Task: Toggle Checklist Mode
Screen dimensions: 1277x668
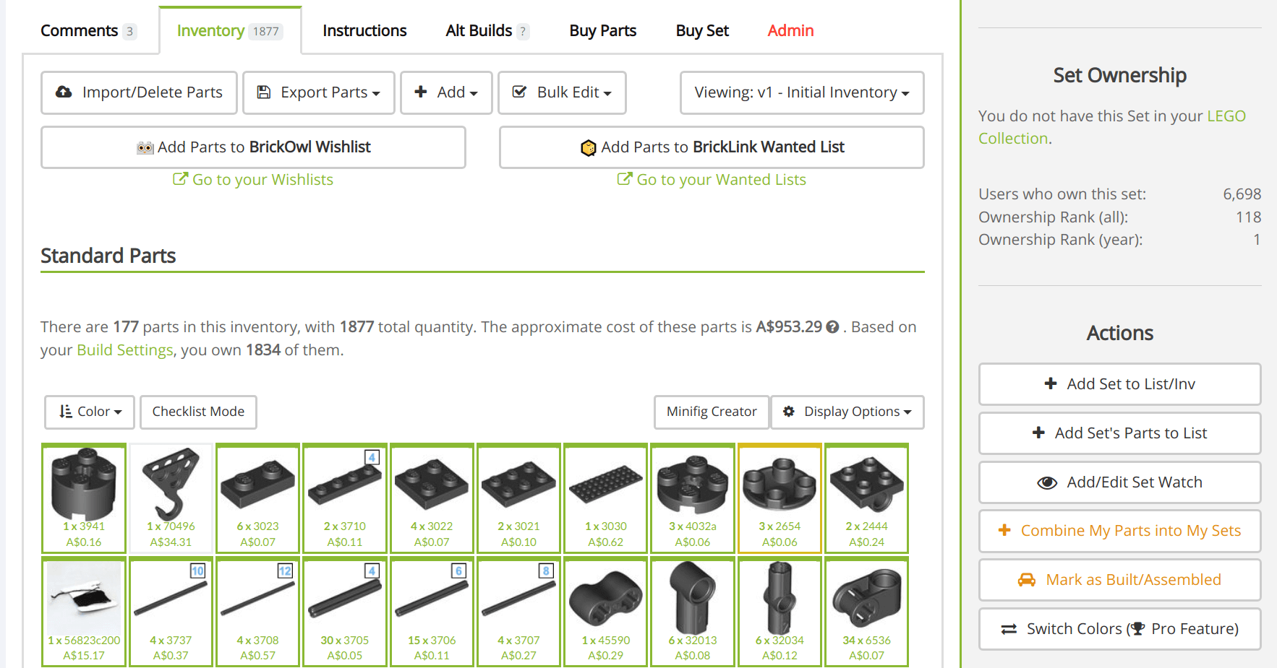Action: coord(198,412)
